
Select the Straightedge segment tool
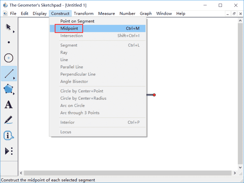coord(9,74)
